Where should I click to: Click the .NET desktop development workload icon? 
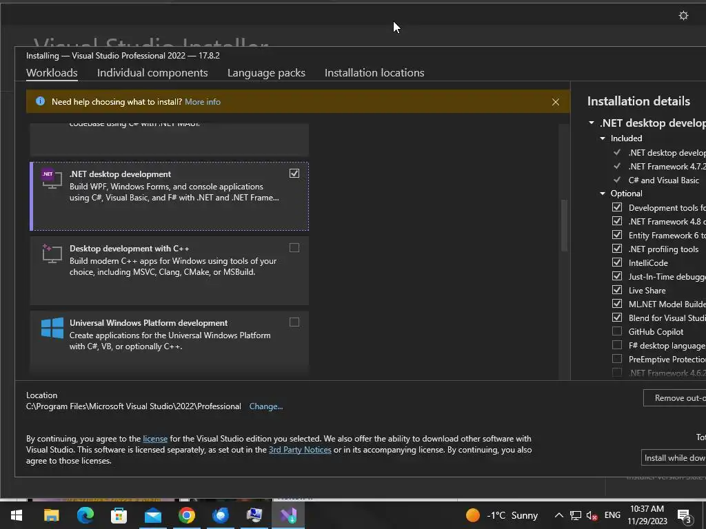pos(52,178)
